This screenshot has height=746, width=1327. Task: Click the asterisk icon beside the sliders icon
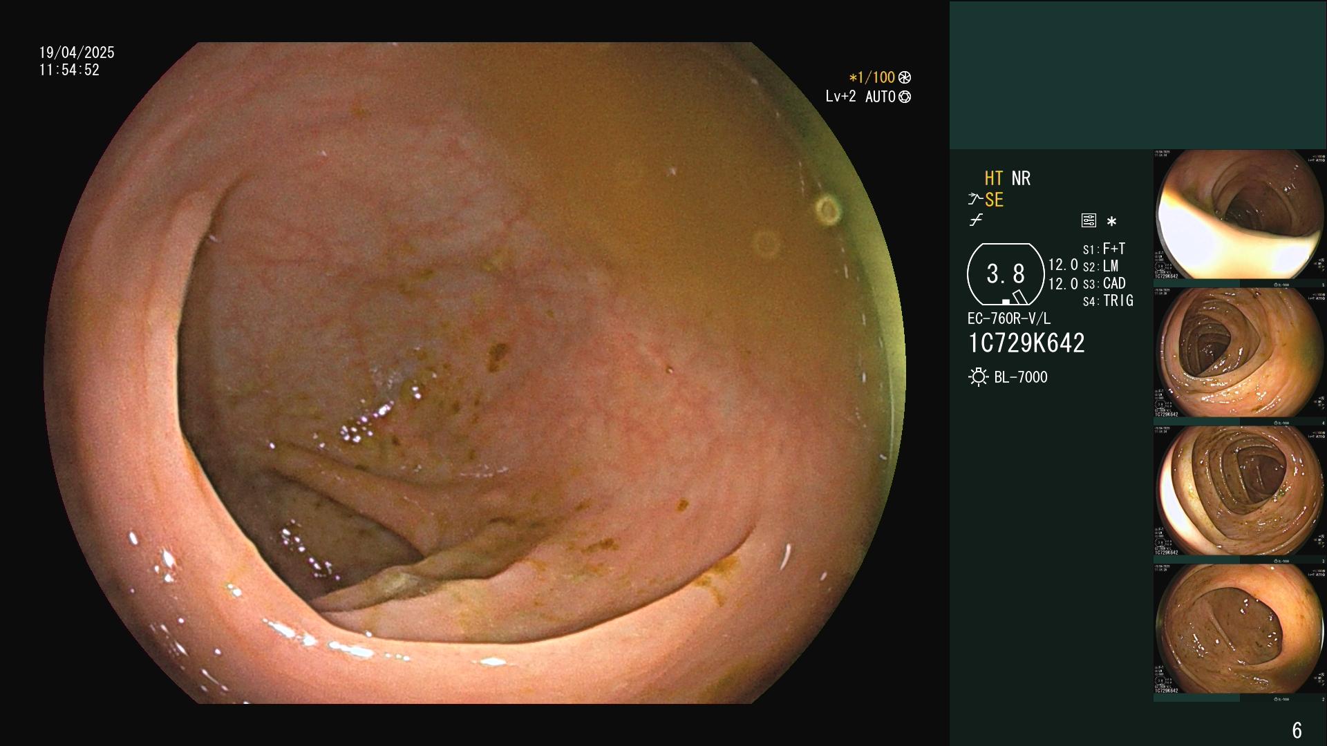(x=1111, y=221)
